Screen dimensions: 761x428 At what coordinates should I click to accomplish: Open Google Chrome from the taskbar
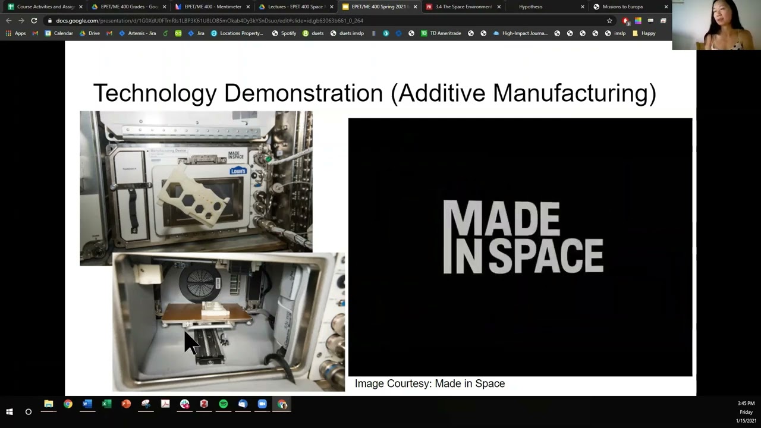point(68,404)
